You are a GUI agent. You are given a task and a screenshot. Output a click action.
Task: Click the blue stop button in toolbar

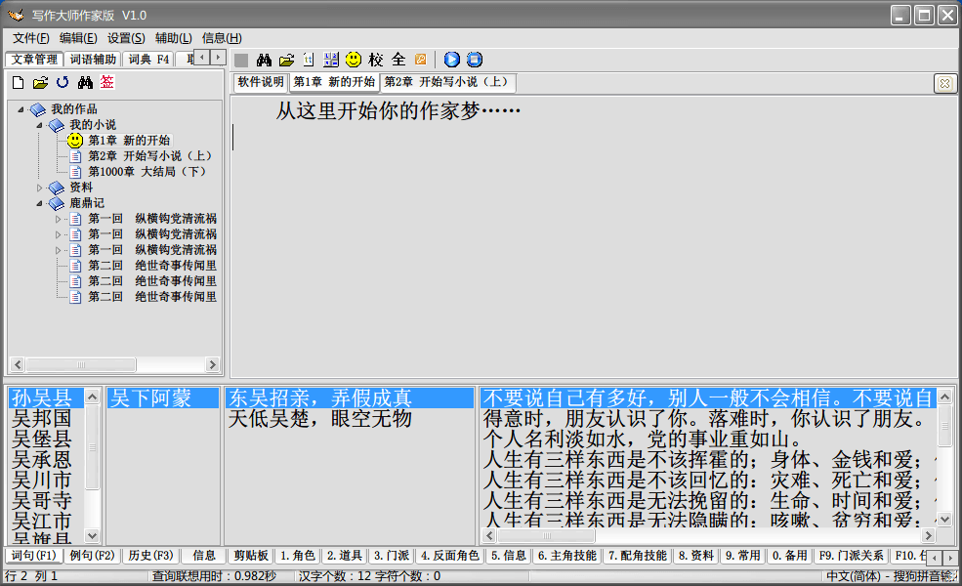(x=475, y=60)
